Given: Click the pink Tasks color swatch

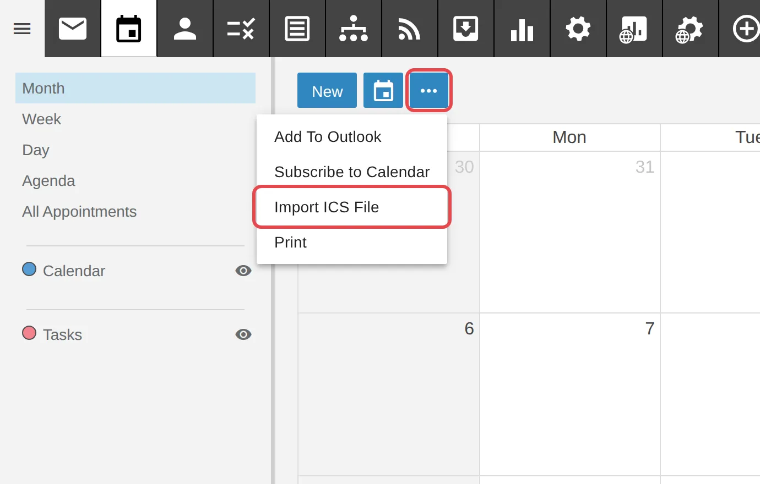Looking at the screenshot, I should [x=29, y=333].
